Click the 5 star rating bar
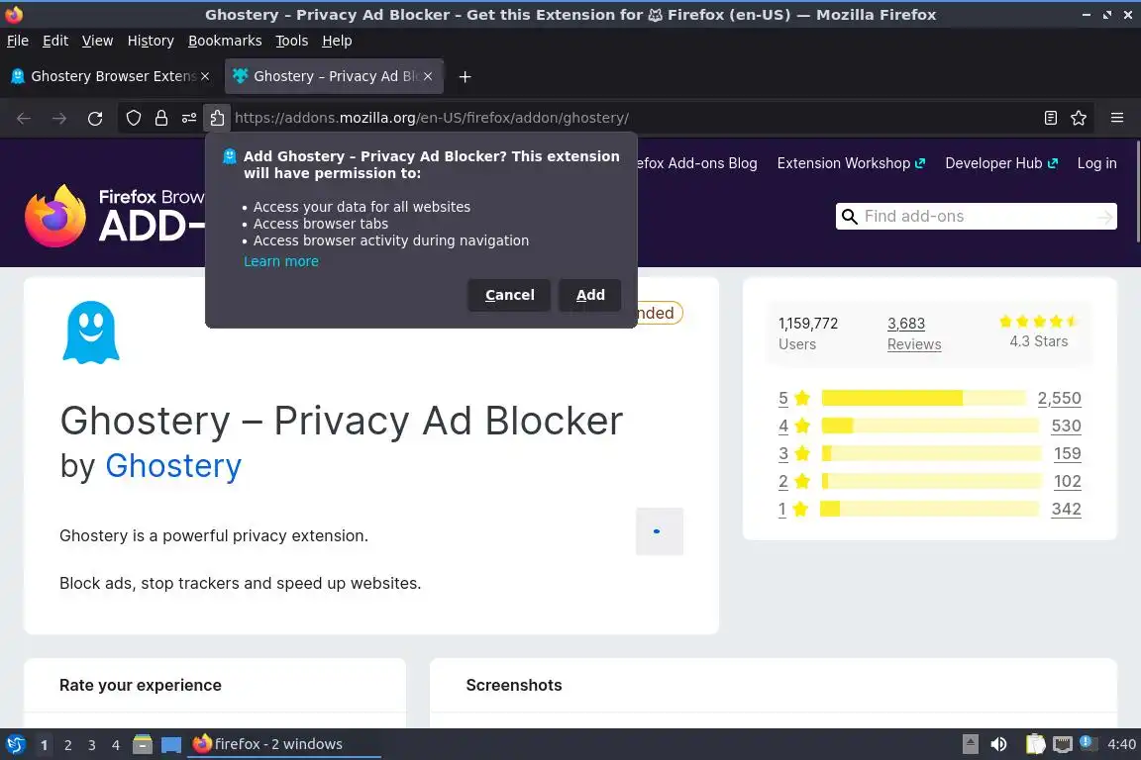Screen dimensions: 1141x760 coord(923,398)
